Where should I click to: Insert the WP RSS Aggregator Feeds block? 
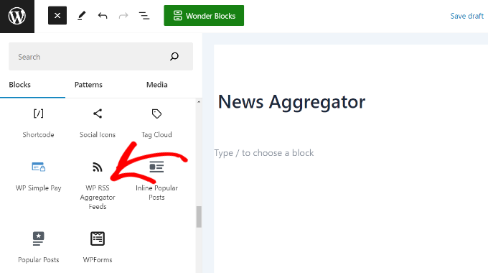point(98,185)
